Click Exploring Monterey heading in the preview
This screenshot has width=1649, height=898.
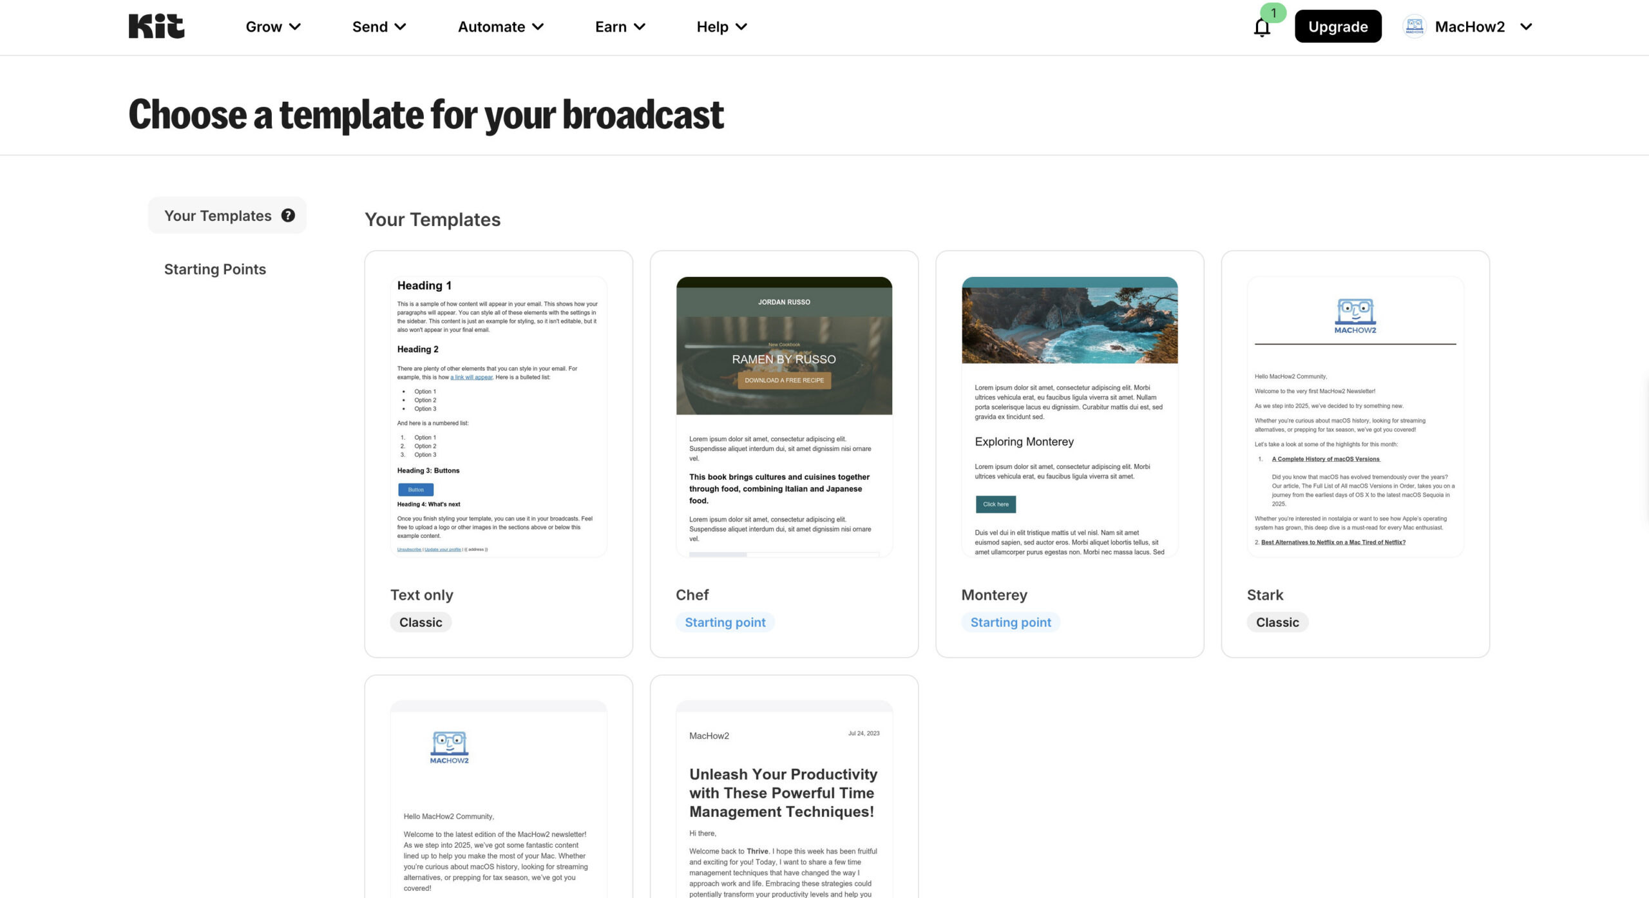pyautogui.click(x=1024, y=441)
